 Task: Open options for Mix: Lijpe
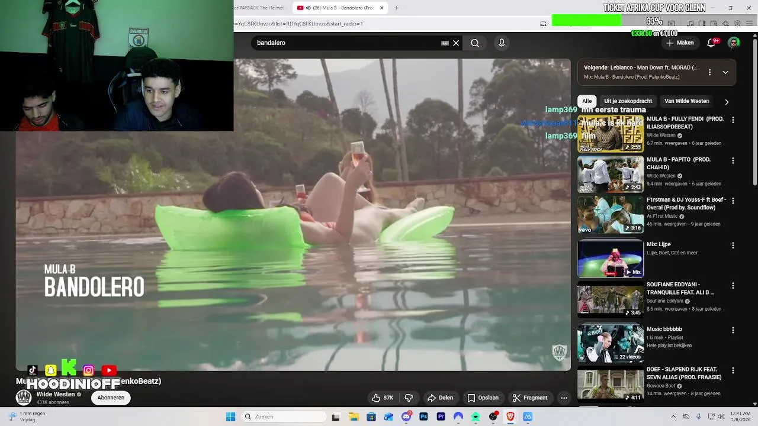(733, 245)
